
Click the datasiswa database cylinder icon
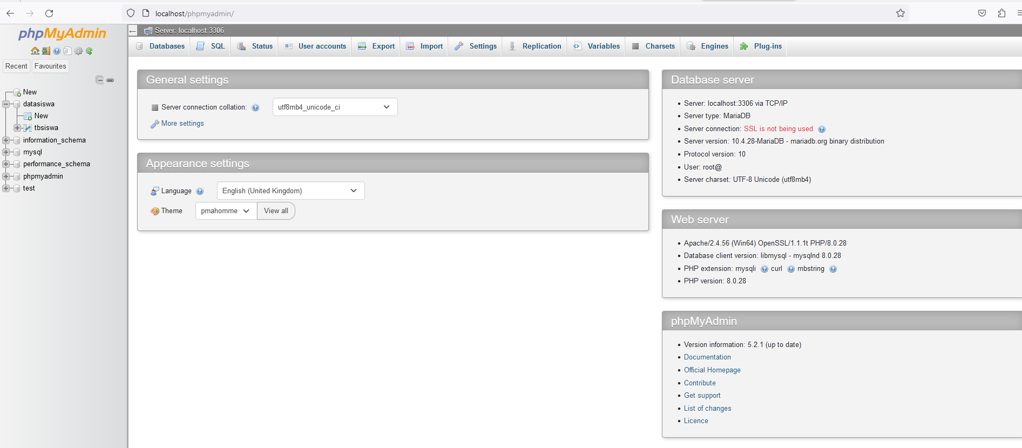(x=17, y=104)
